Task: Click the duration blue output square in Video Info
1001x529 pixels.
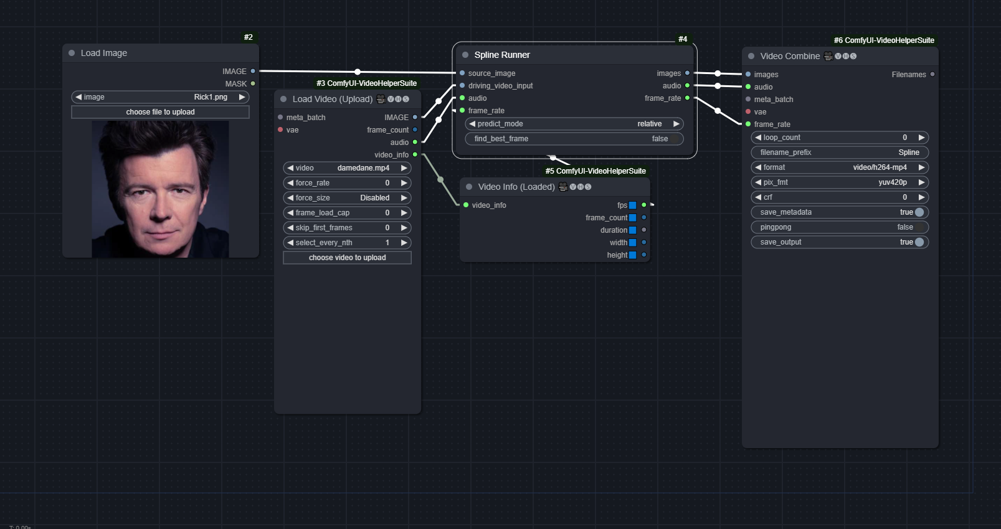Action: (x=633, y=230)
